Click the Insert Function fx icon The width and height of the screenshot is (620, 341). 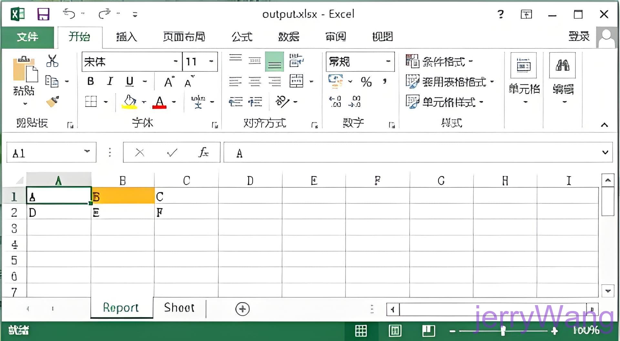coord(203,152)
